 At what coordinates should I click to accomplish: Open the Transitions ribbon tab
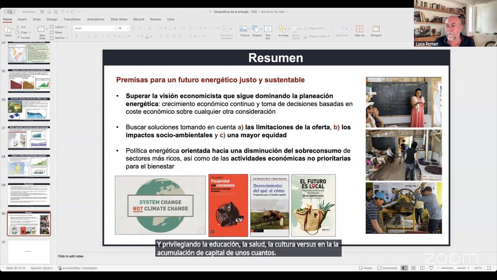tap(72, 19)
